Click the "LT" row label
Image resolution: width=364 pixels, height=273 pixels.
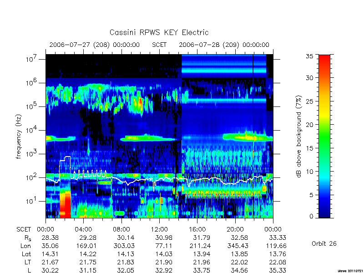28,263
